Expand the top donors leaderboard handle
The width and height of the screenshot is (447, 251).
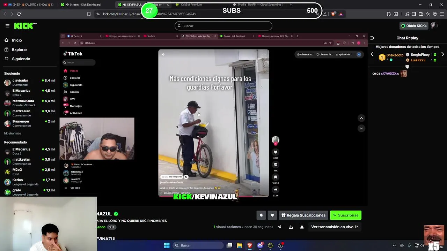pyautogui.click(x=407, y=67)
